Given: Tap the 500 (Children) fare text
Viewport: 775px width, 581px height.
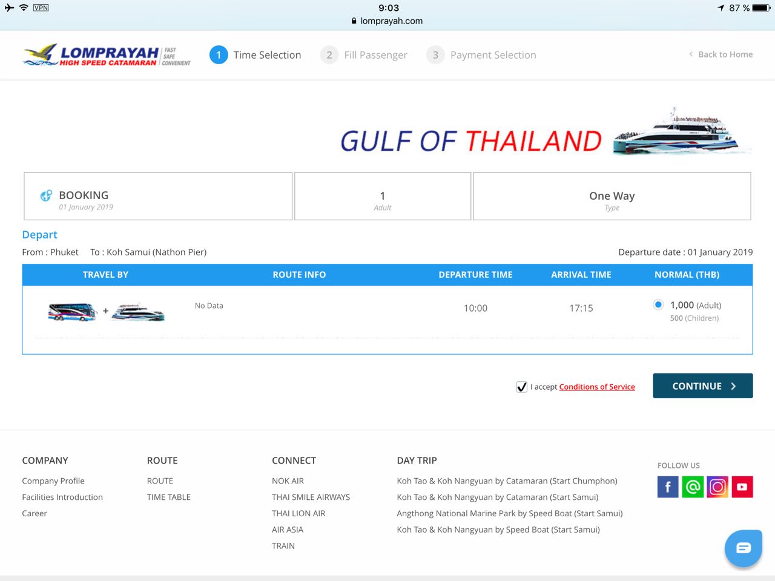Looking at the screenshot, I should coord(694,318).
